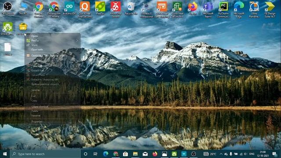
Task: Open the Photos app from the taskbar
Action: tap(165, 154)
